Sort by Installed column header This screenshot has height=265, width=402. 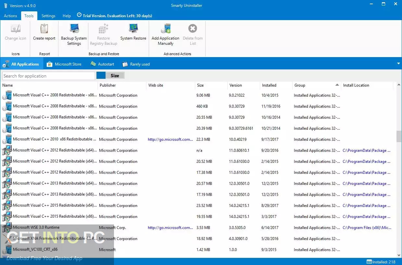(x=276, y=85)
